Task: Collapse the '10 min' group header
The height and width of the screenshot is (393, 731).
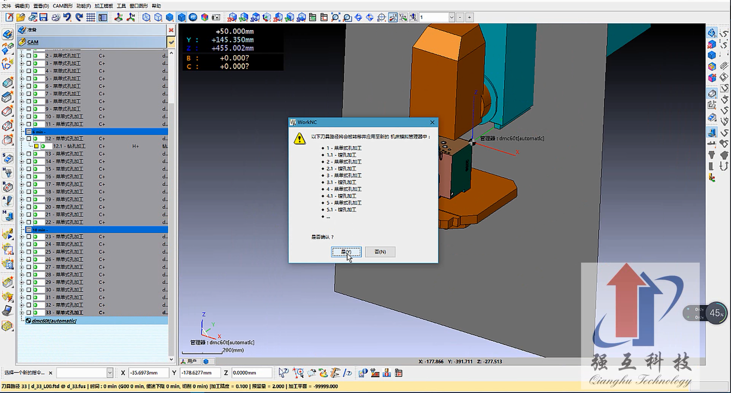Action: point(28,230)
